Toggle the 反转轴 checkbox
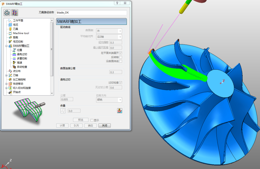Image resolution: width=260 pixels, height=169 pixels. tap(121, 57)
